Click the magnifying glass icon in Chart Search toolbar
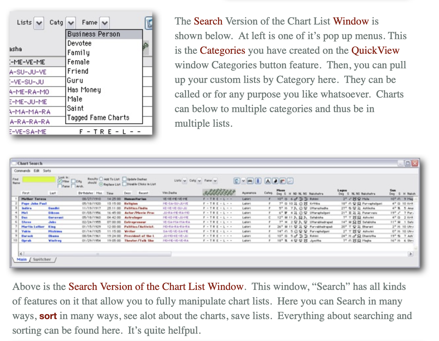The height and width of the screenshot is (341, 439). point(290,181)
